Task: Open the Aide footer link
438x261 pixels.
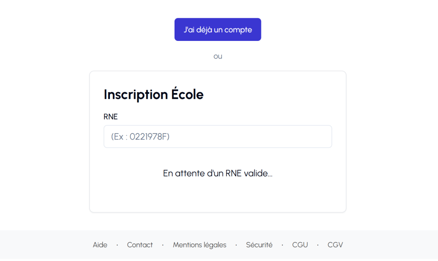Action: [100, 245]
